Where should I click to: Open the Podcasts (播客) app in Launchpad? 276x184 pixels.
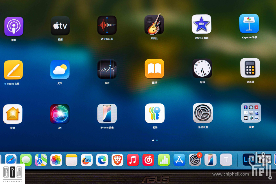coord(14,26)
